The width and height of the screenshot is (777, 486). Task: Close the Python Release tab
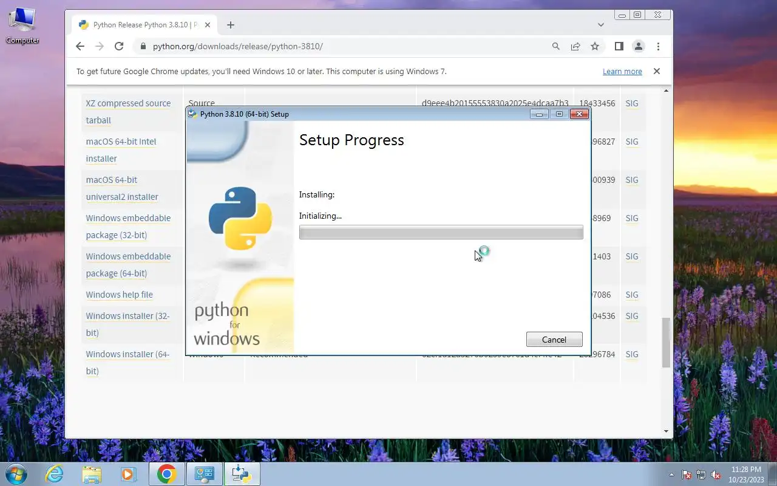208,25
